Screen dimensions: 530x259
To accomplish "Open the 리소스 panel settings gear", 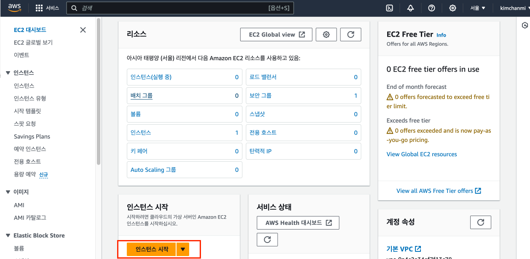I will click(x=326, y=35).
